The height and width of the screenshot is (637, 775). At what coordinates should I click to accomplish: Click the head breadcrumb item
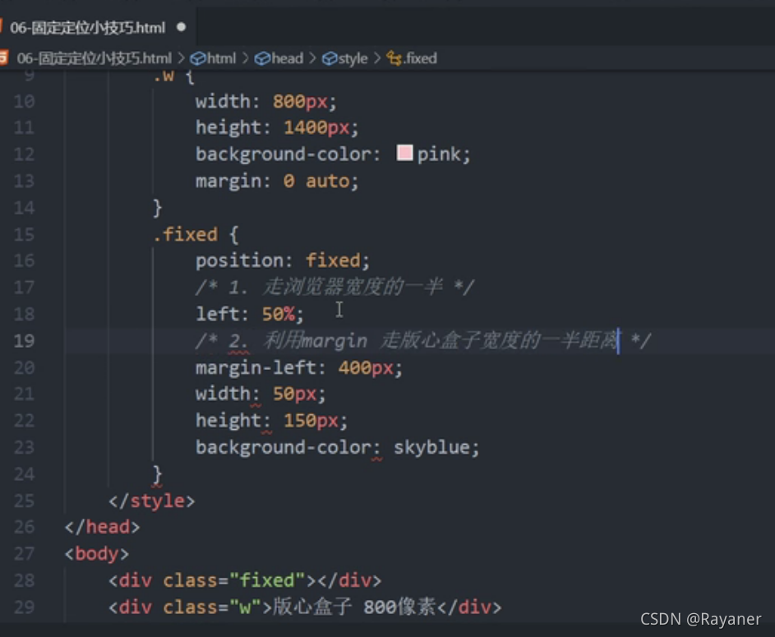tap(287, 58)
